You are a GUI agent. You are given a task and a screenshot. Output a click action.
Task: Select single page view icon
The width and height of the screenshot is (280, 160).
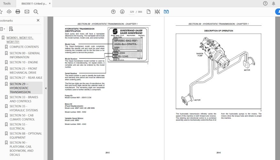coord(148,12)
